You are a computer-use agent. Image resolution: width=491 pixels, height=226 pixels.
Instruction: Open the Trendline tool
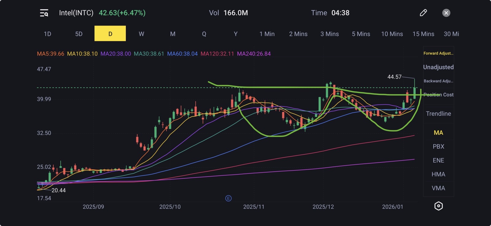tap(439, 114)
